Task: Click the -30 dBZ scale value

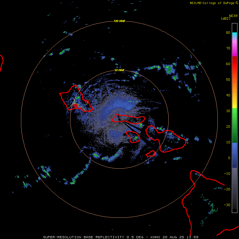Action: coord(227,205)
